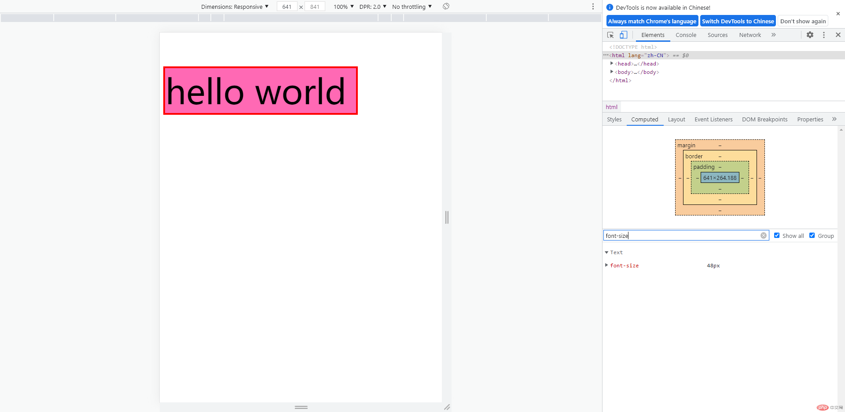This screenshot has width=845, height=412.
Task: Open the No throttling dropdown
Action: click(x=412, y=7)
